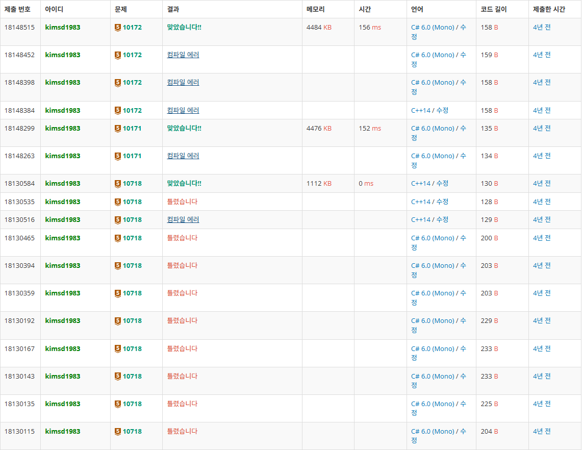Open kimsd1983 profile in row 18148515

click(x=63, y=28)
